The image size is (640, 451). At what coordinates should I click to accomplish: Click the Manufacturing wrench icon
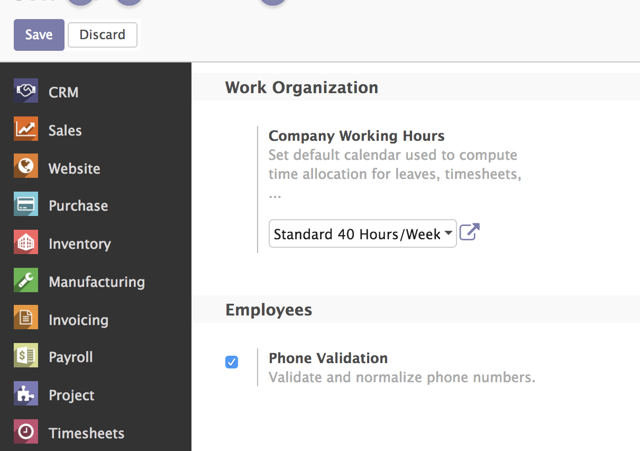[x=26, y=281]
